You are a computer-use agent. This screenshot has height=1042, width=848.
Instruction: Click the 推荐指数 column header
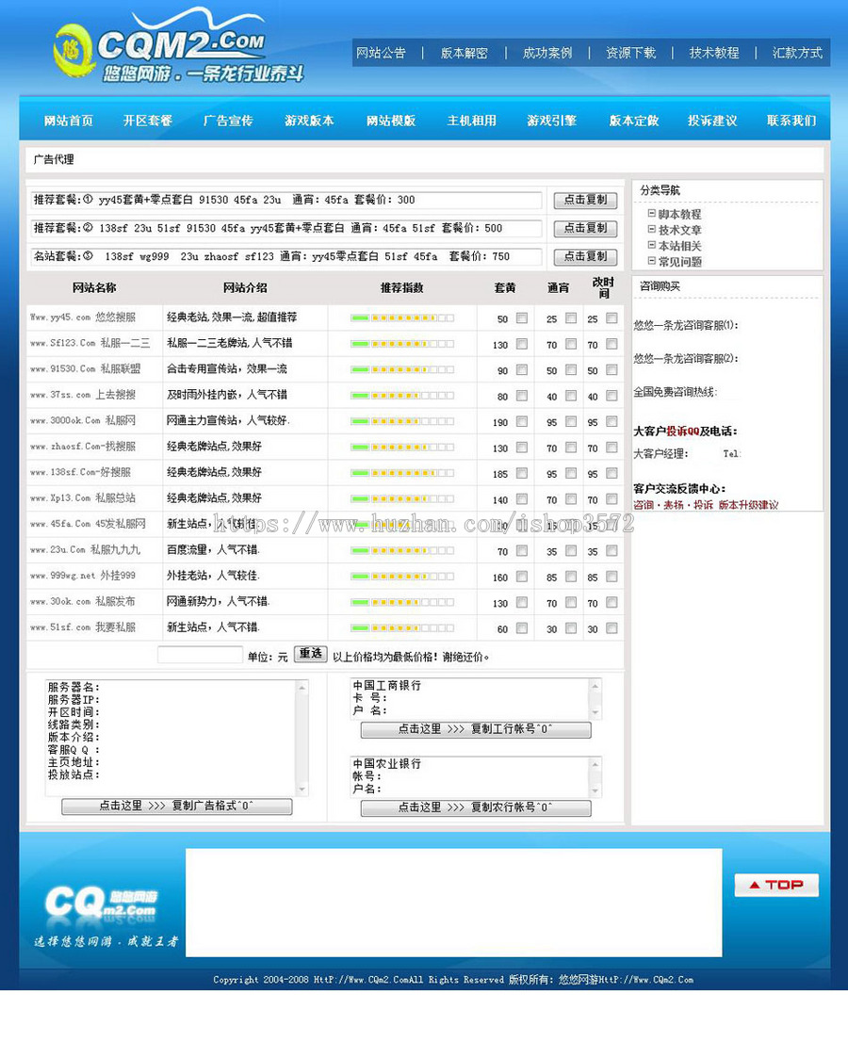[401, 287]
